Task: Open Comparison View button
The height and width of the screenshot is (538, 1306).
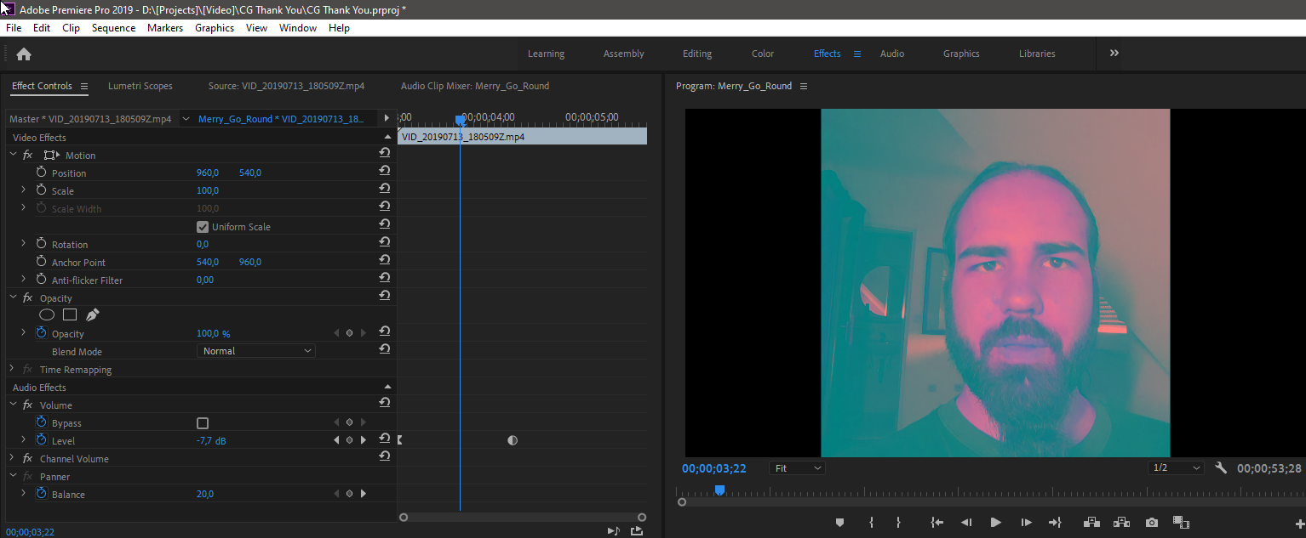Action: tap(1181, 523)
